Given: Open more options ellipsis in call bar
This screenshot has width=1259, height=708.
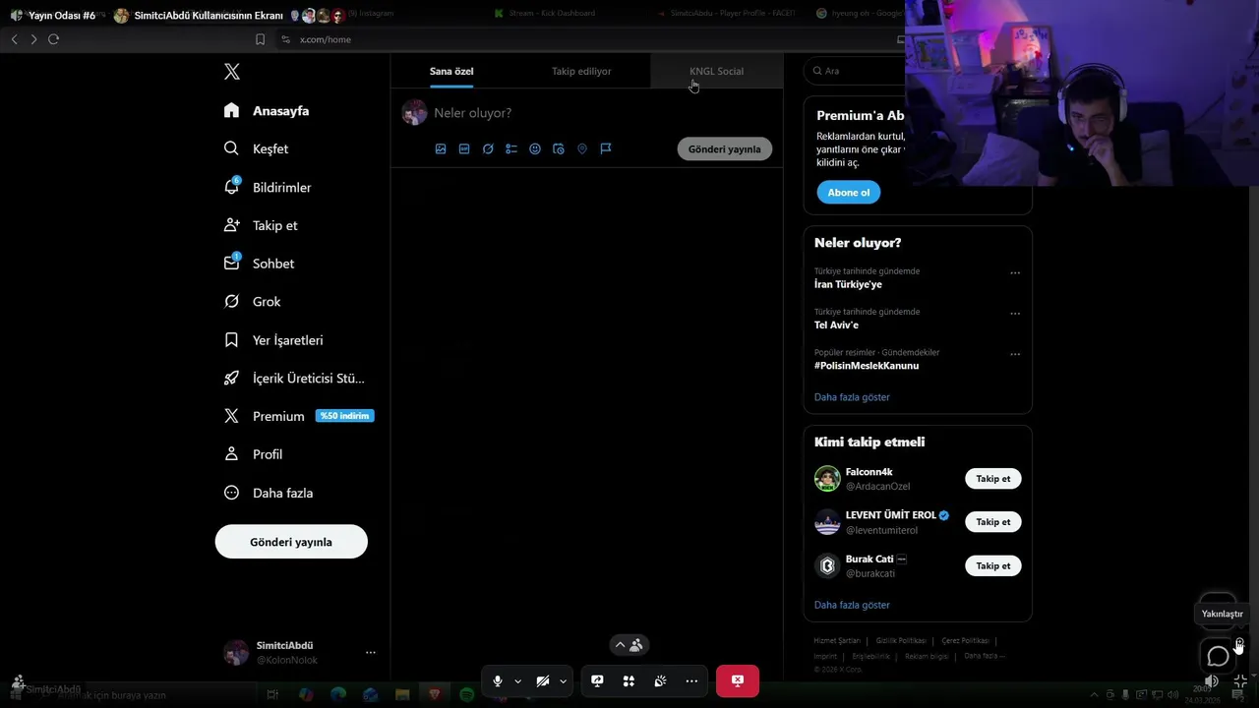Looking at the screenshot, I should pos(691,680).
